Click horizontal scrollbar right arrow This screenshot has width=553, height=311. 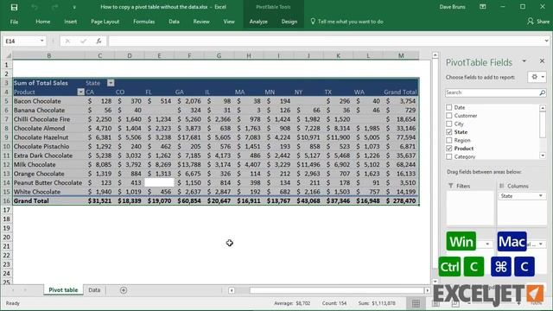(427, 290)
